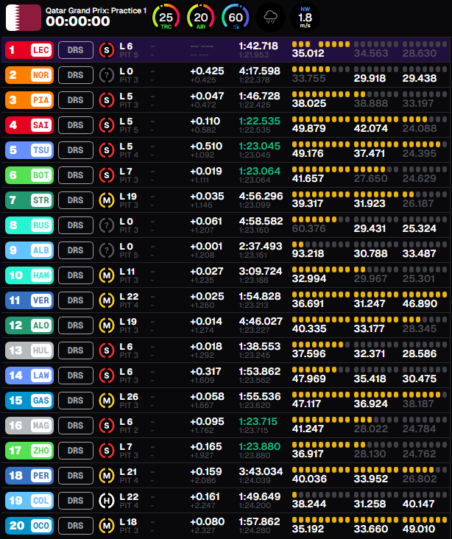
Task: Click the medium tyre icon for HAM
Action: coord(107,275)
